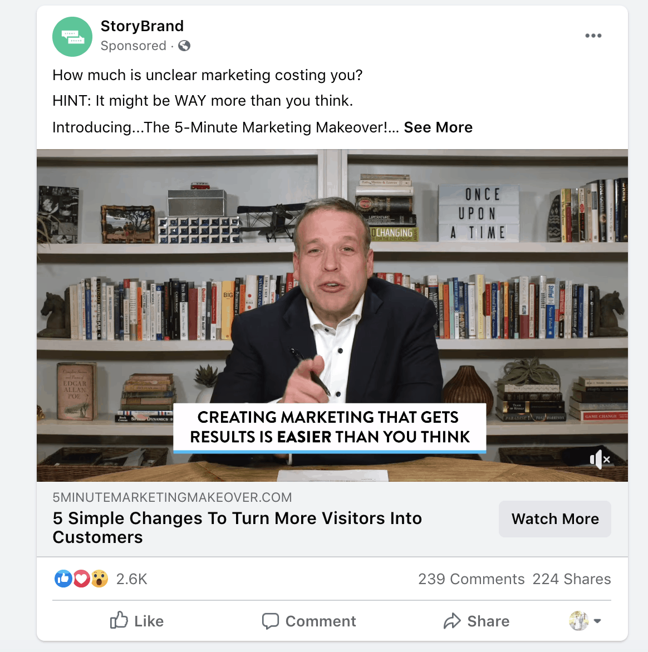Play the video of the man pointing
Viewport: 648px width, 652px height.
(332, 315)
